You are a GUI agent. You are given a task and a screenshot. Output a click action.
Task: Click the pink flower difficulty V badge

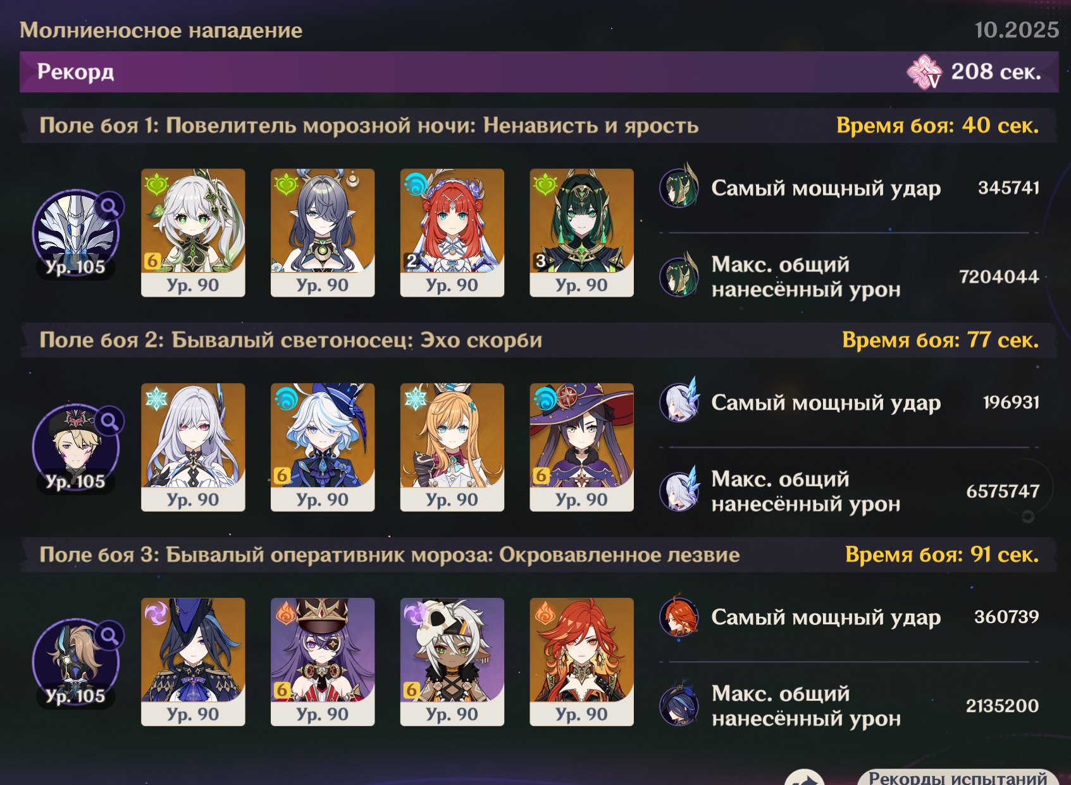pos(924,71)
